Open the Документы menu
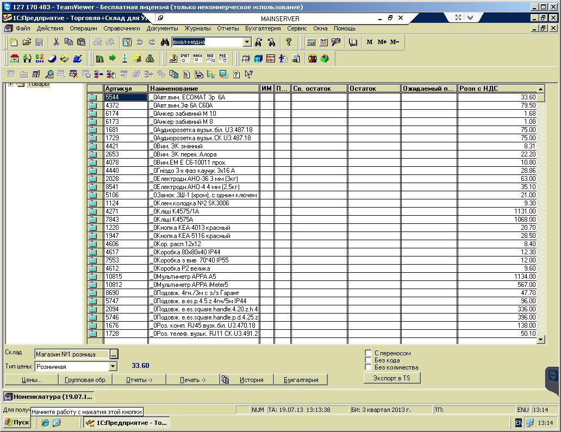561x432 pixels. (x=162, y=28)
